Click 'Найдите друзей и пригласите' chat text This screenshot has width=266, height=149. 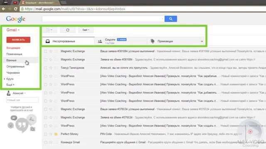[x=21, y=108]
